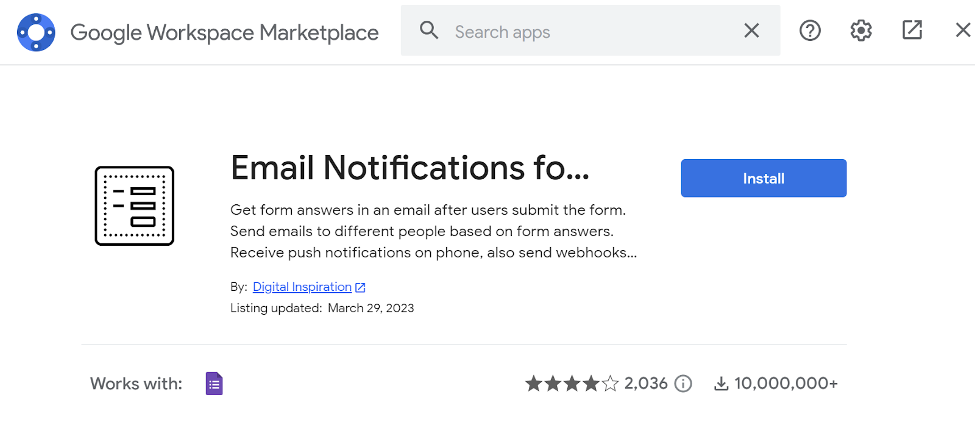The height and width of the screenshot is (433, 975).
Task: Open the Help question mark icon
Action: pos(810,30)
